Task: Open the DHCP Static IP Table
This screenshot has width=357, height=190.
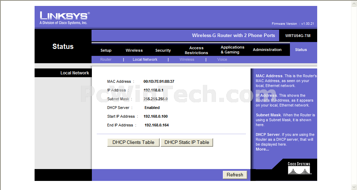Action: coord(187,142)
